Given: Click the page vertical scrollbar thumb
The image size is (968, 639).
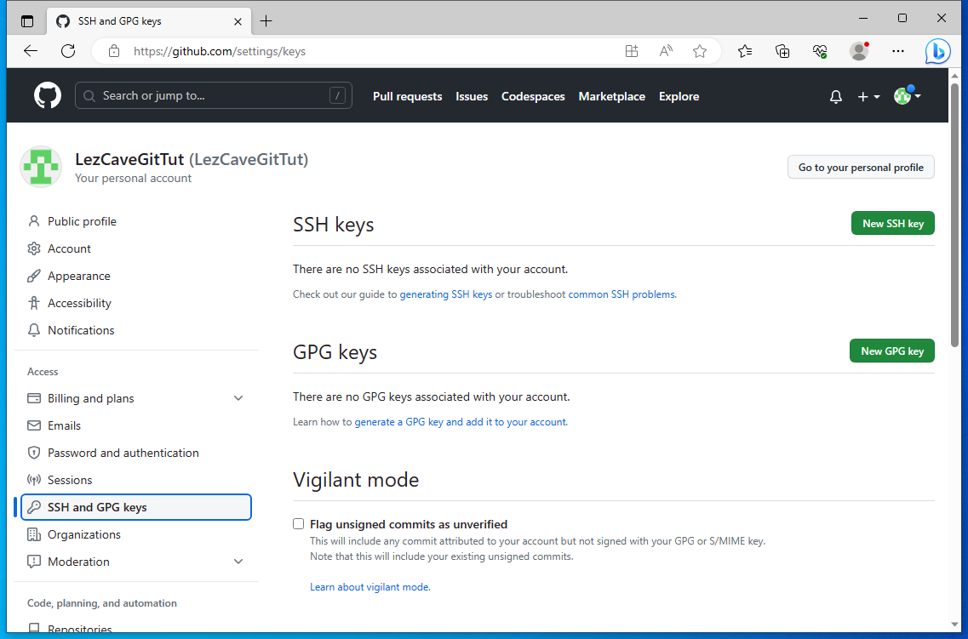Looking at the screenshot, I should (954, 214).
